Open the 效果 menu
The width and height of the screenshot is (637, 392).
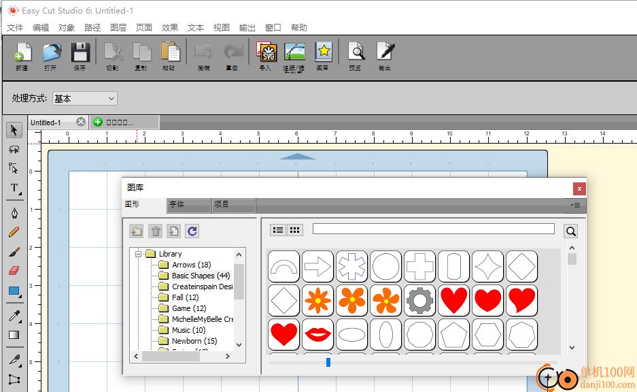click(170, 28)
